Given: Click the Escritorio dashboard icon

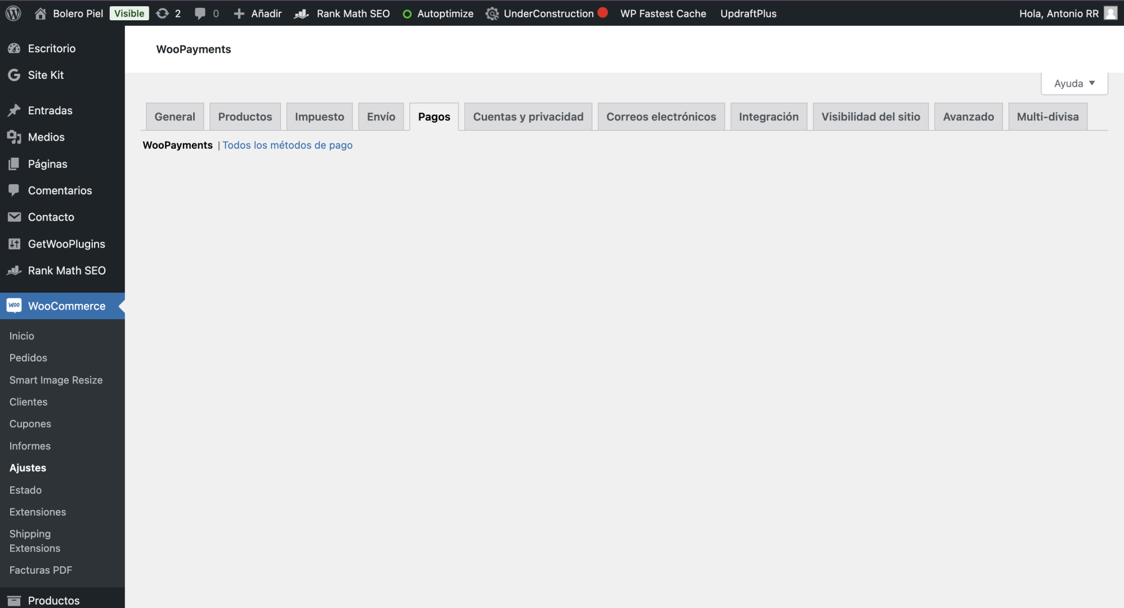Looking at the screenshot, I should click(14, 48).
